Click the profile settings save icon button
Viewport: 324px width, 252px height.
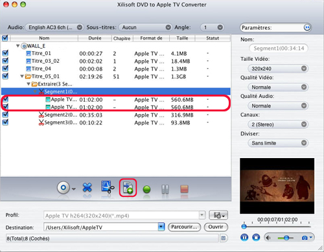click(218, 215)
